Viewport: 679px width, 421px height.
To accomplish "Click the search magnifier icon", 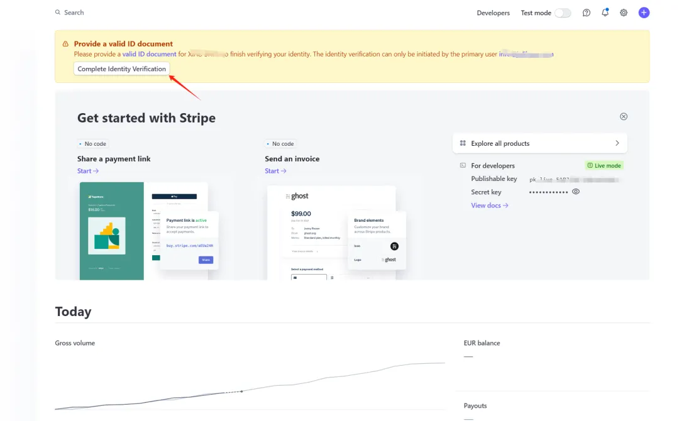I will pyautogui.click(x=58, y=13).
